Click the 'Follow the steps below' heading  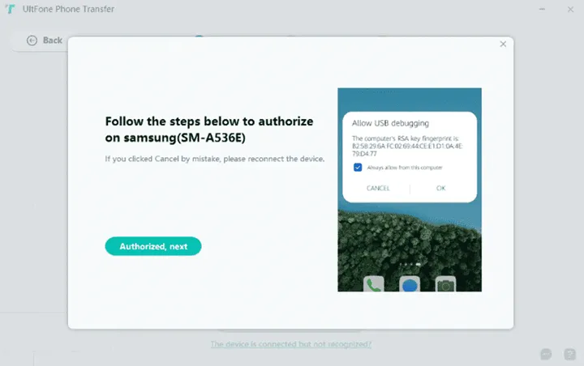pyautogui.click(x=209, y=129)
